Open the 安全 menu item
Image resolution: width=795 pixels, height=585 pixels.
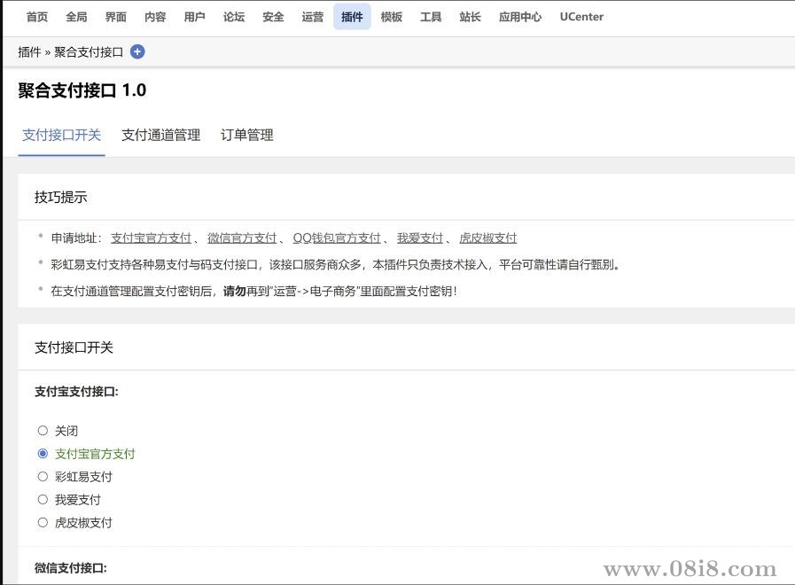[x=273, y=16]
